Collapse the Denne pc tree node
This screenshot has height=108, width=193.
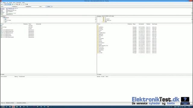coord(3,18)
